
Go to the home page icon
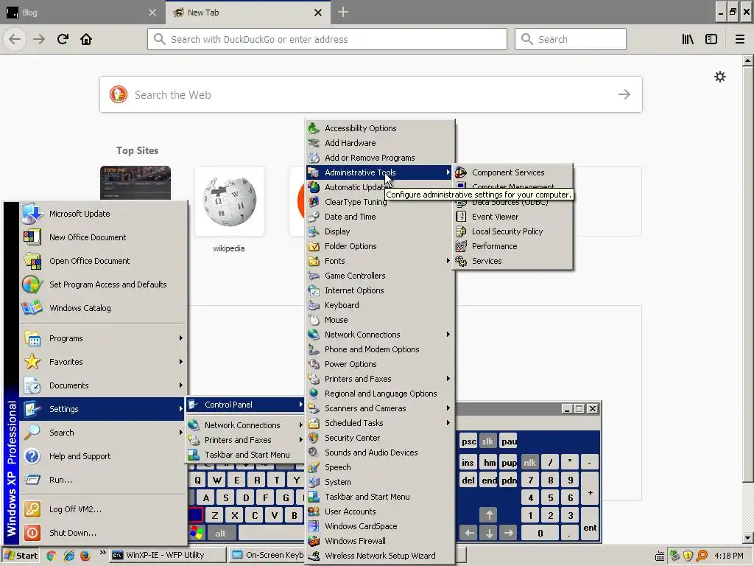pos(86,39)
